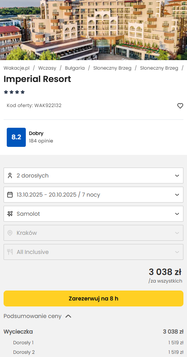The image size is (187, 357).
Task: Open the 13.10.2025 - 20.10.2025 date dropdown
Action: click(x=93, y=195)
